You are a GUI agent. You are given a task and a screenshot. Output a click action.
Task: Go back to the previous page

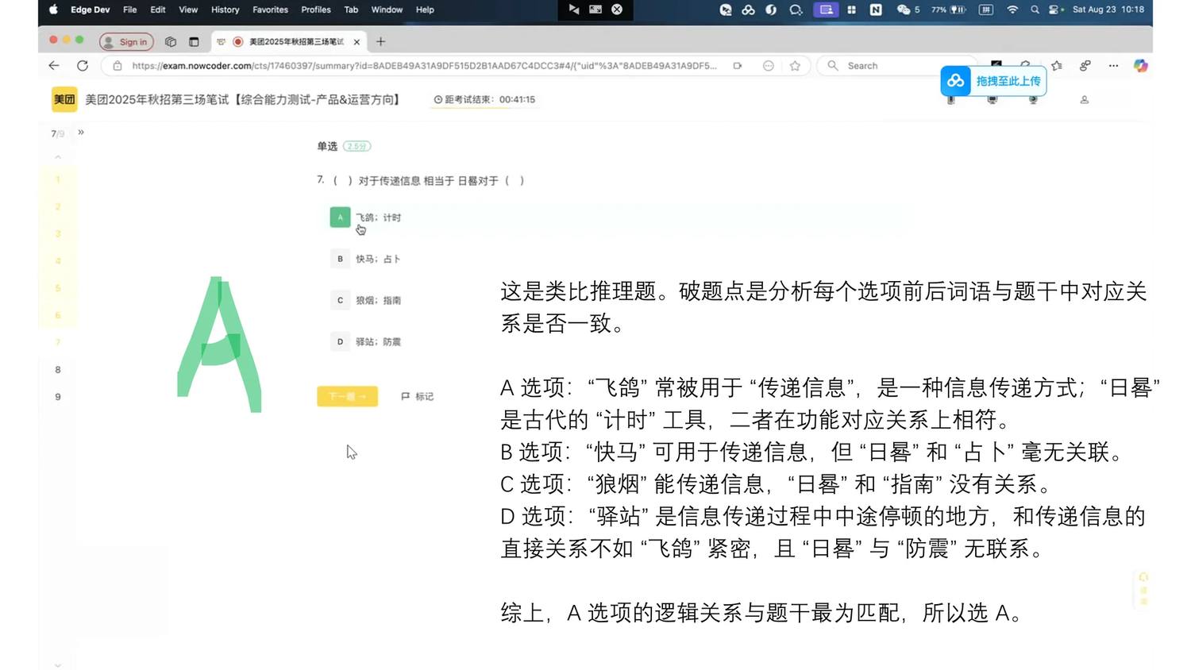(54, 66)
